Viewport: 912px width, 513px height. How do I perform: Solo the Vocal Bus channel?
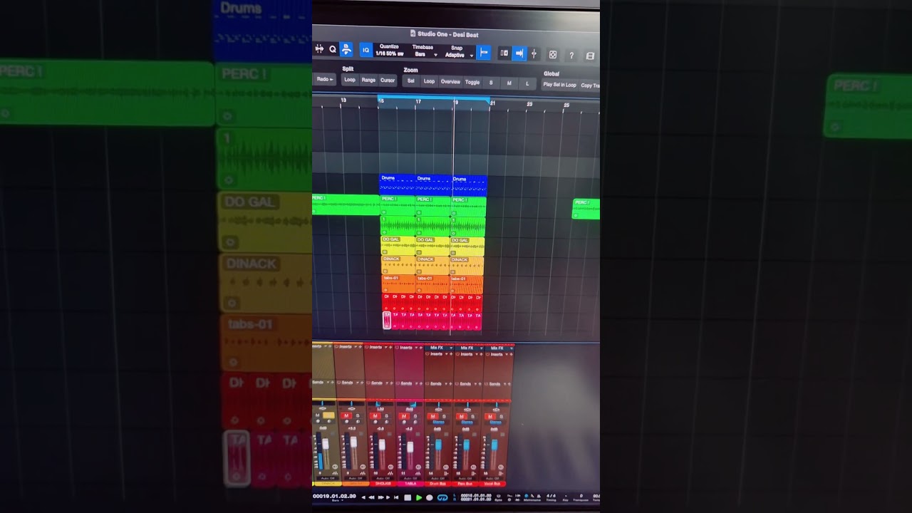point(502,416)
